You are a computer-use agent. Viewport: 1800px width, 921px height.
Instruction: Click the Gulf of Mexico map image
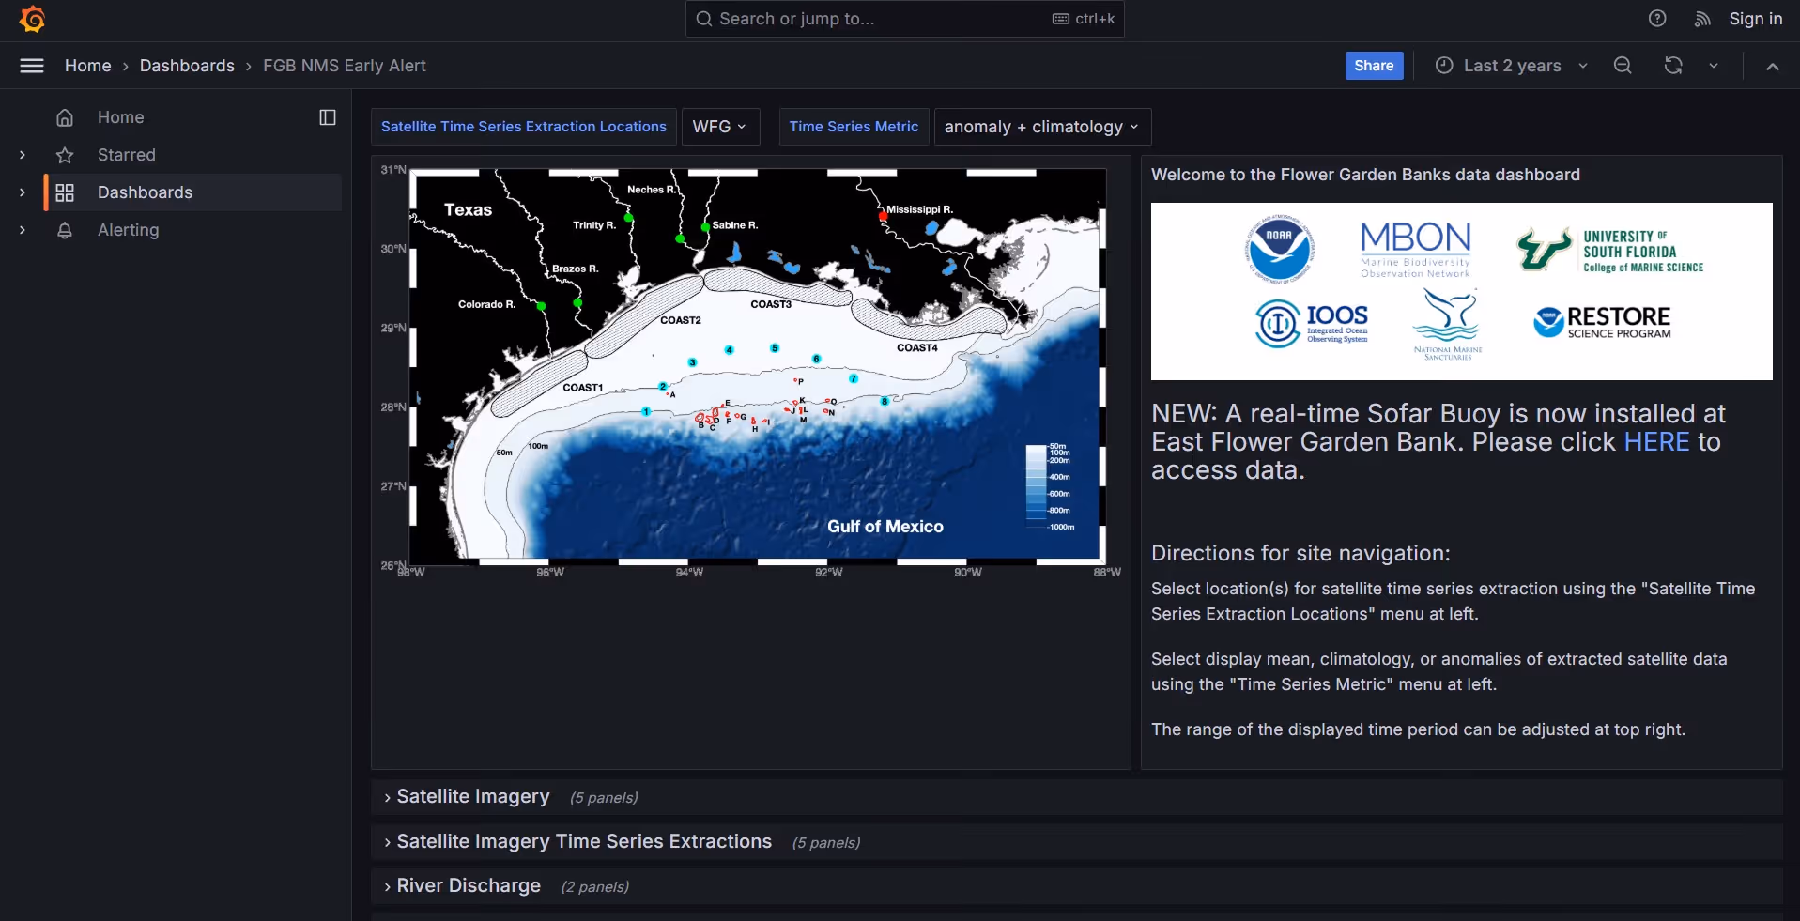(751, 372)
